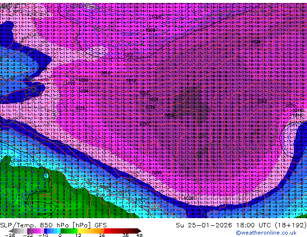Click the 26 legend scale value

coord(102,235)
